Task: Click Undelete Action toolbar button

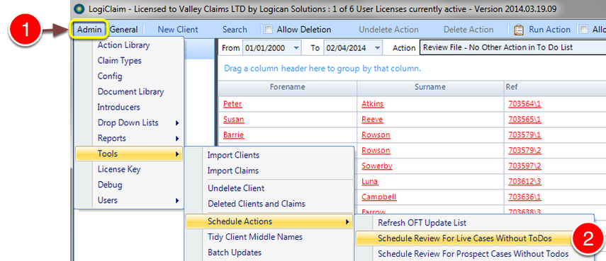Action: [x=388, y=30]
